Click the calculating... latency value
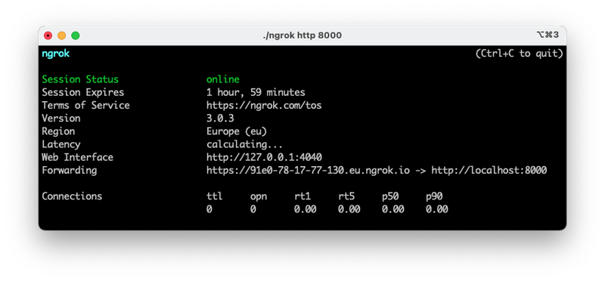 coord(244,144)
